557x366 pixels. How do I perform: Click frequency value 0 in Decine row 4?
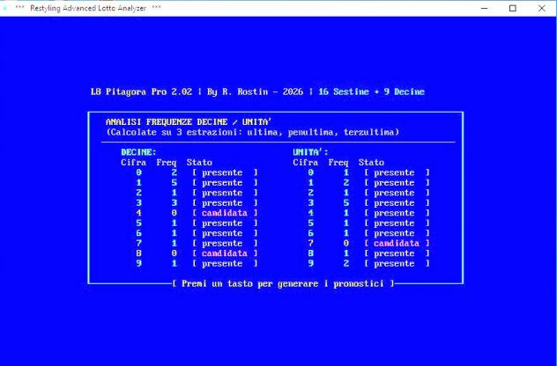(x=175, y=213)
